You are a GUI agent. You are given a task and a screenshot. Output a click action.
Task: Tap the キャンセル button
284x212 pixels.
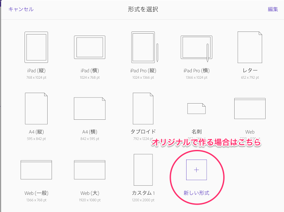tap(21, 9)
